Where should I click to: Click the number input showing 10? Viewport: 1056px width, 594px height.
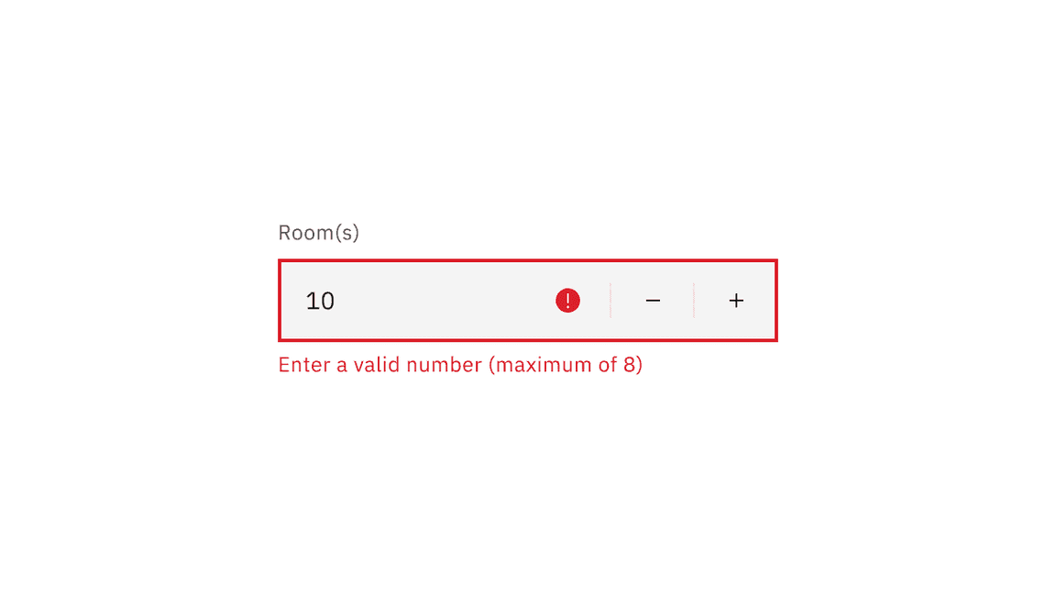click(x=412, y=300)
